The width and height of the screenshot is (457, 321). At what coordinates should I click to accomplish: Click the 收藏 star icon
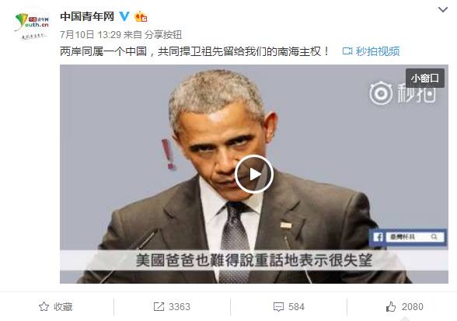pyautogui.click(x=44, y=307)
